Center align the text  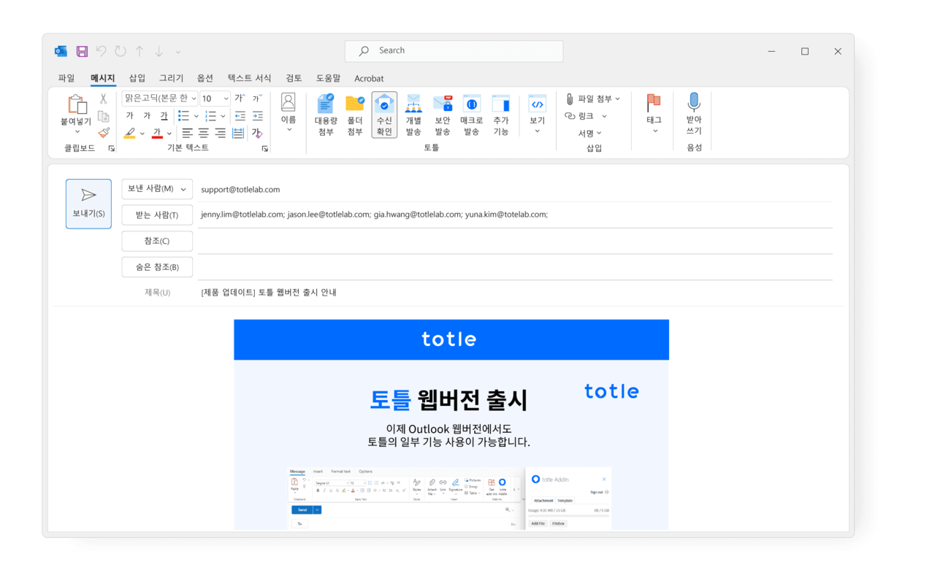pyautogui.click(x=204, y=133)
